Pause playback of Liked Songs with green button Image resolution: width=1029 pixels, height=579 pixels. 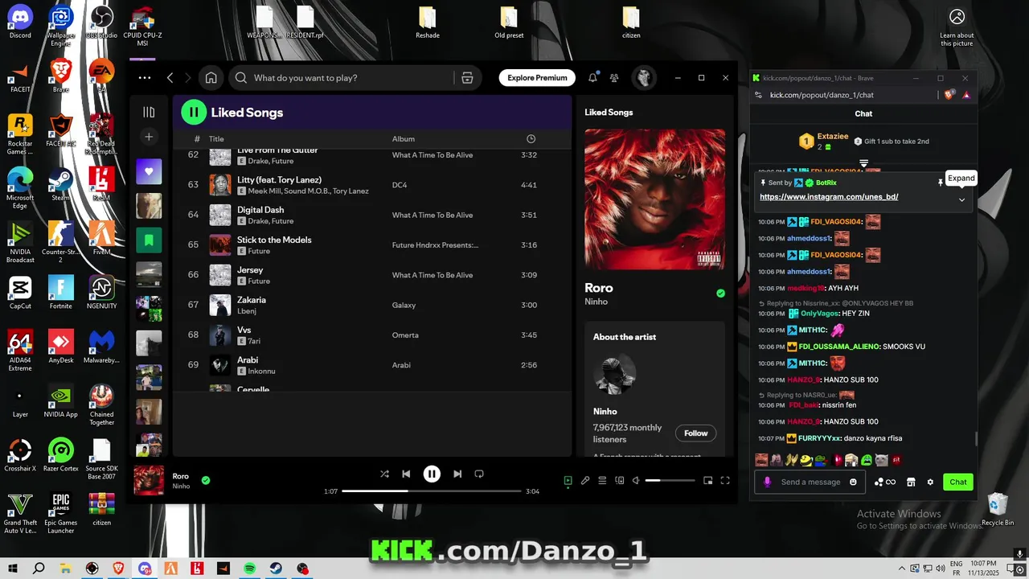coord(194,113)
